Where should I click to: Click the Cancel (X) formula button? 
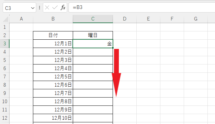(47, 7)
